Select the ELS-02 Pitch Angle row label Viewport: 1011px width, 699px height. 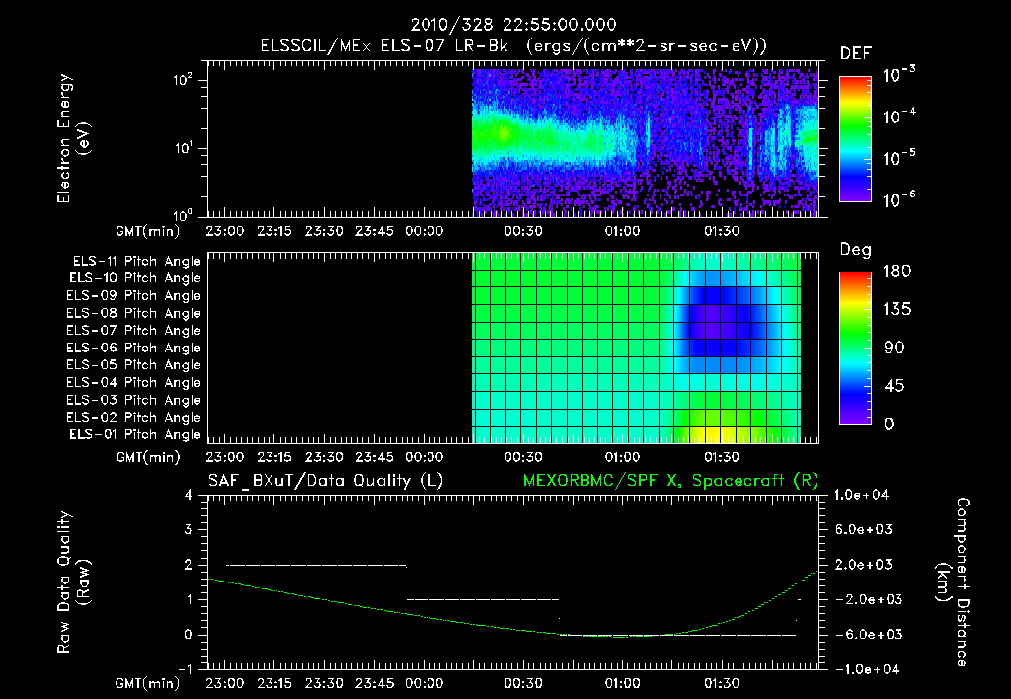134,418
